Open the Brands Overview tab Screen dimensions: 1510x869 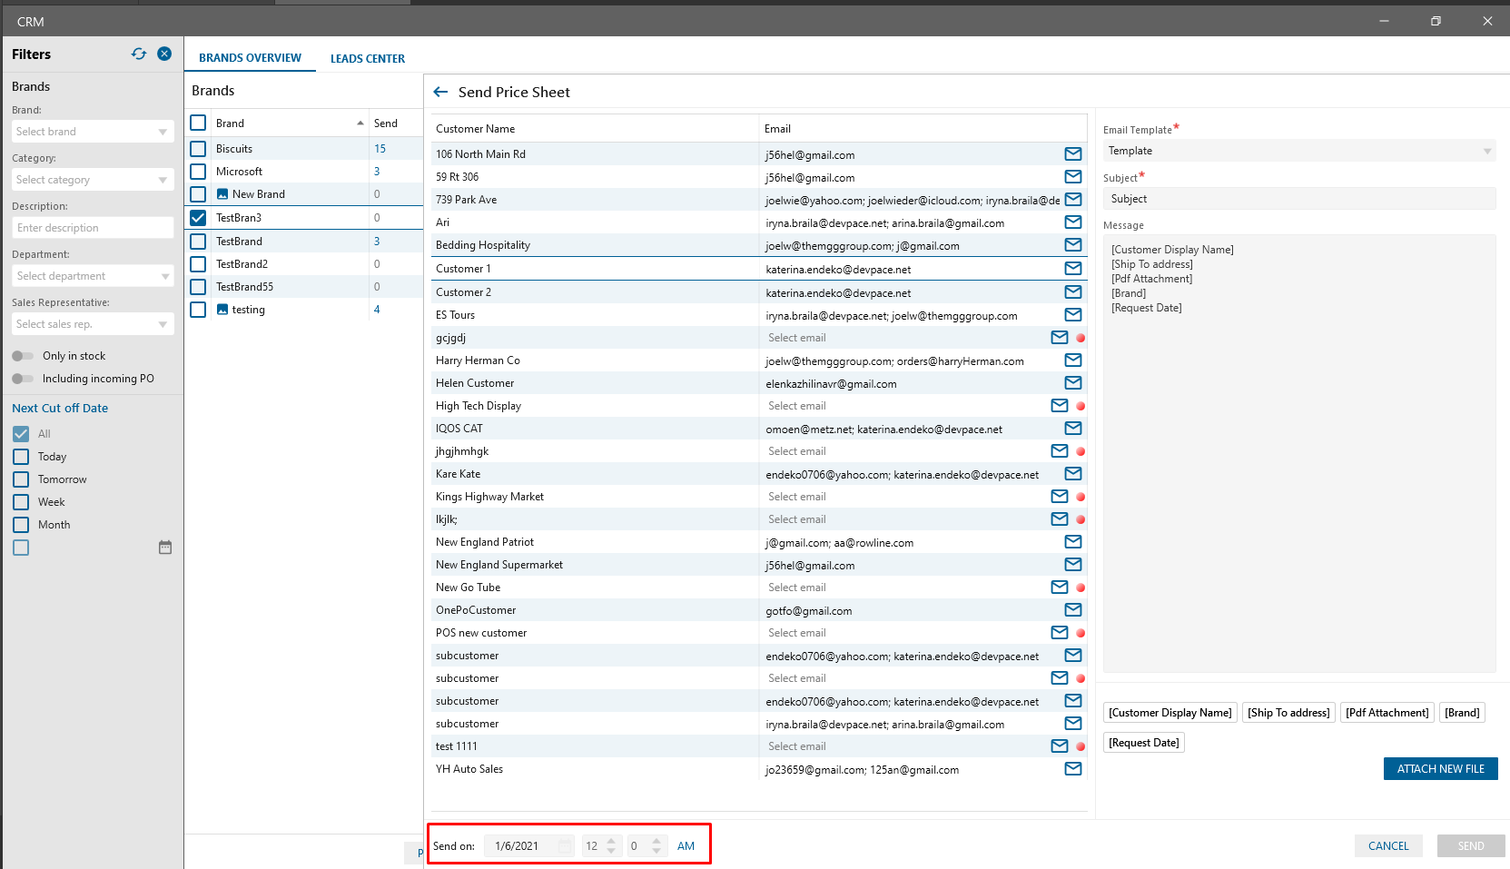(250, 58)
